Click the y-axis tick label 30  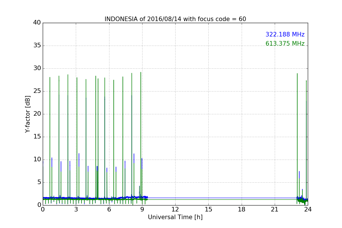[37, 68]
